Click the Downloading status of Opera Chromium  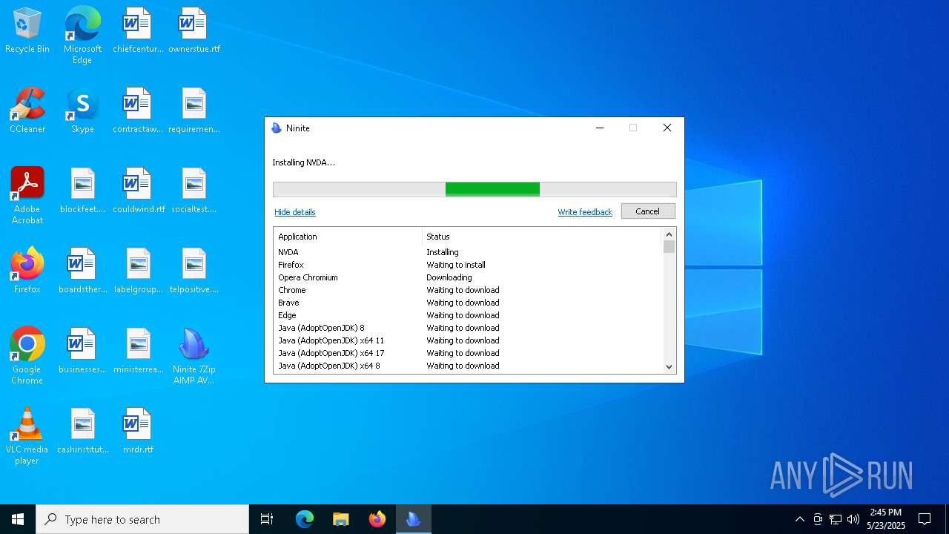[449, 277]
